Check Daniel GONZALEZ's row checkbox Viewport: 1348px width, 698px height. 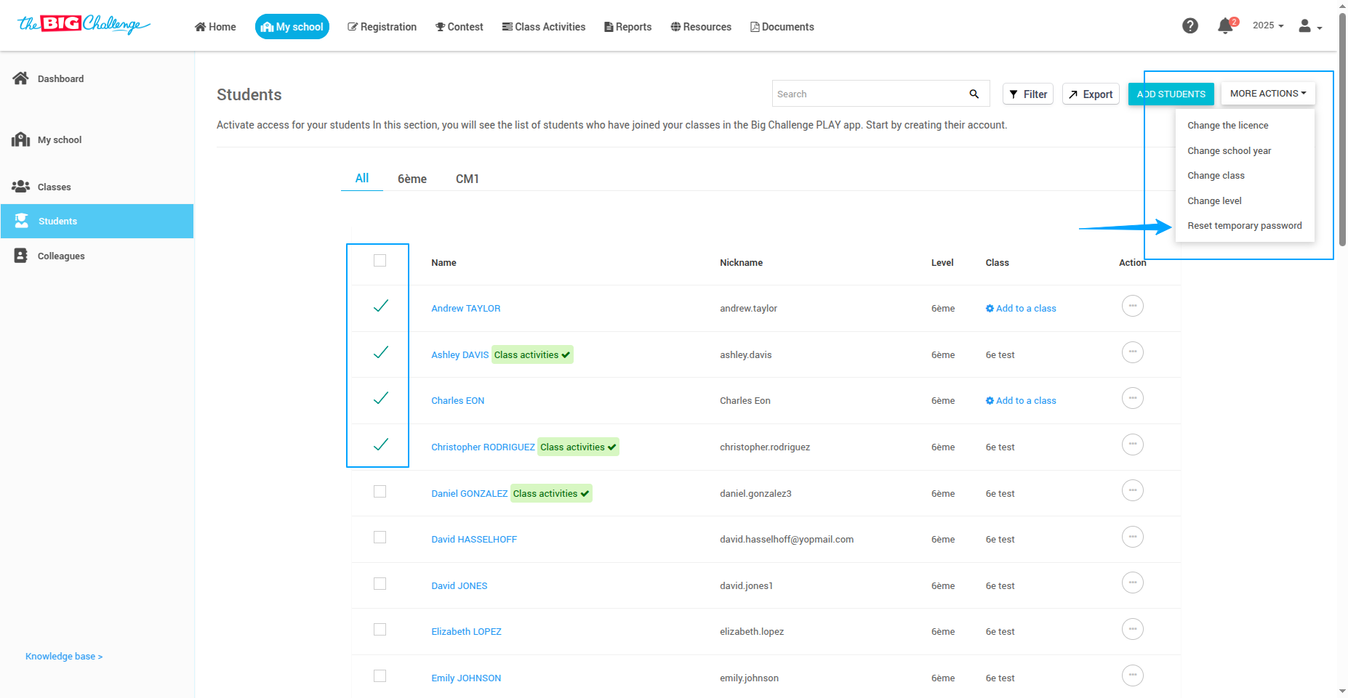[x=380, y=492]
